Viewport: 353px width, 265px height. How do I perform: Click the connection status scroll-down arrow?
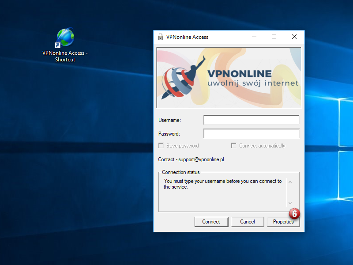pyautogui.click(x=290, y=203)
